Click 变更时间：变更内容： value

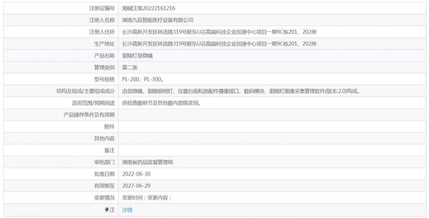pos(147,198)
